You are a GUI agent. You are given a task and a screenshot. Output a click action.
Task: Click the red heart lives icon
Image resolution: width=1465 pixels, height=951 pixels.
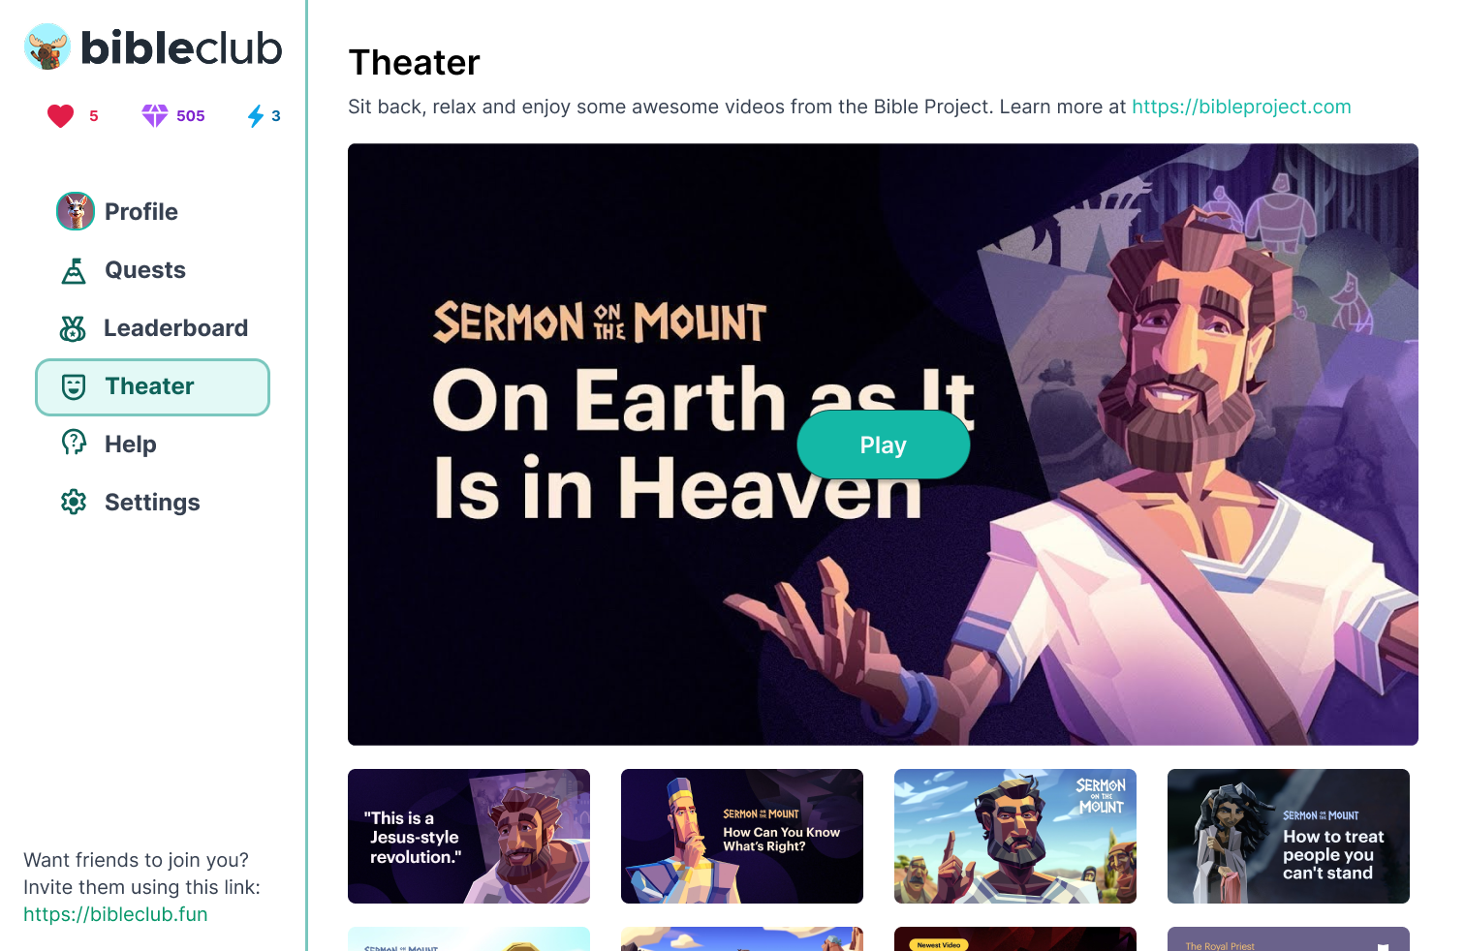click(60, 116)
